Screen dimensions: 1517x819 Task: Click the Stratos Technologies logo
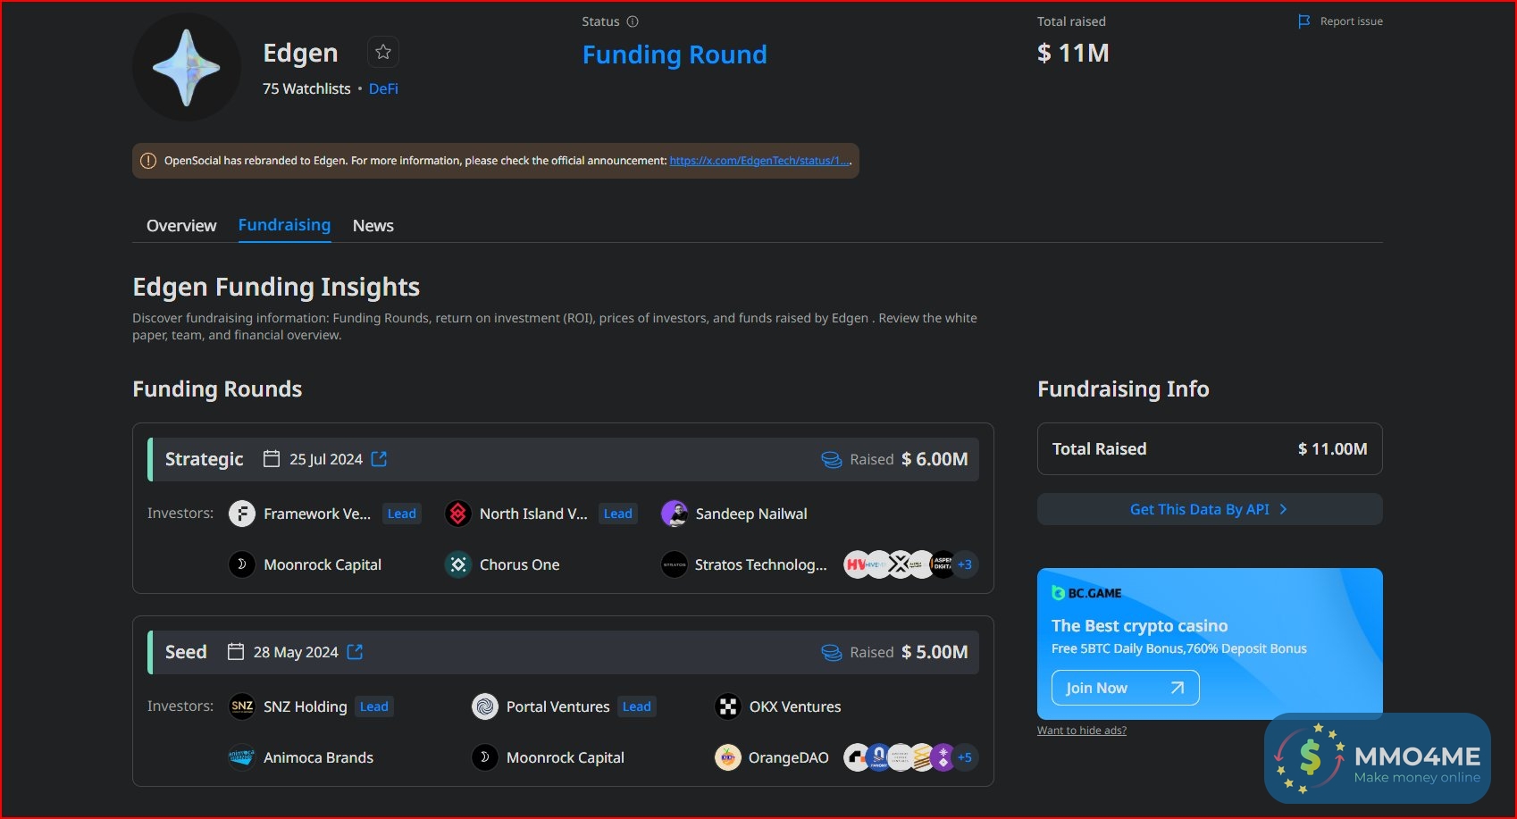(x=675, y=564)
